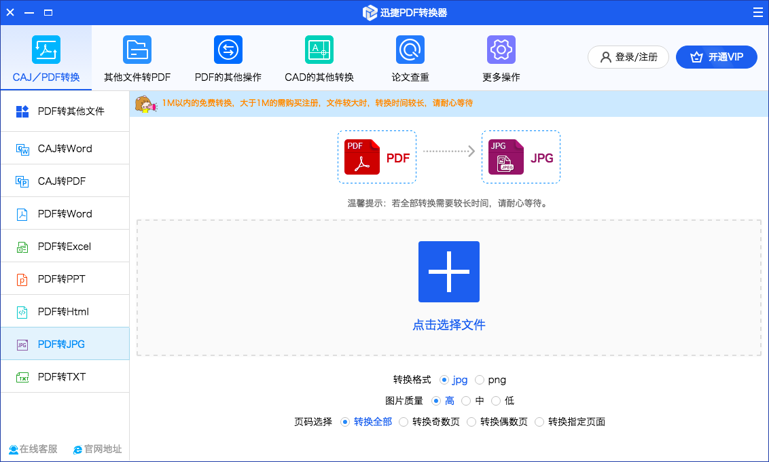Switch to the PDF的其他操作 tab label

pos(228,77)
